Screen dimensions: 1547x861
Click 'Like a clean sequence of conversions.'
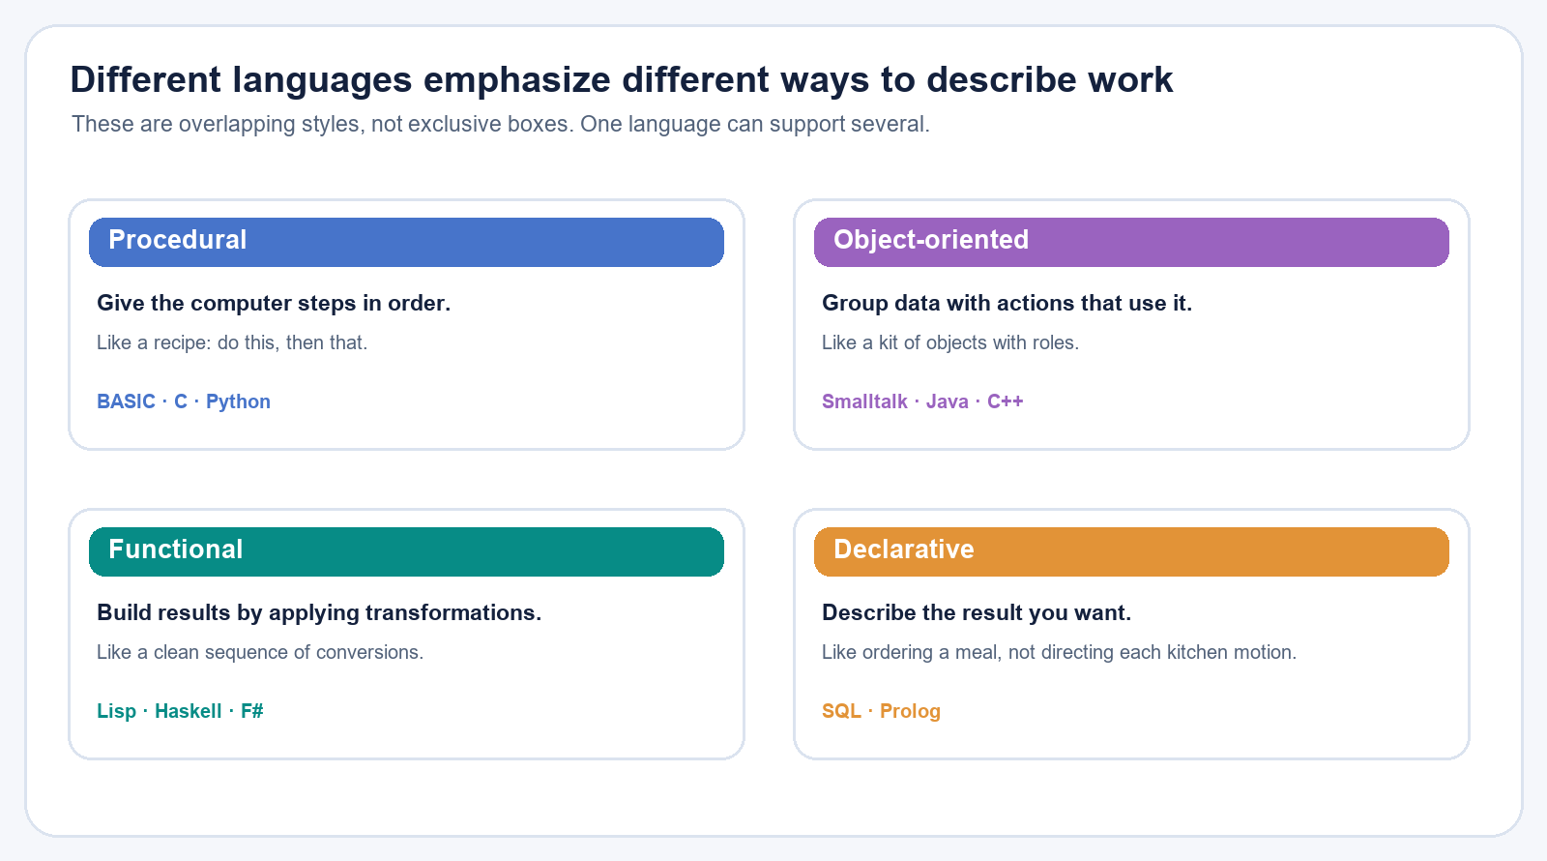click(x=260, y=652)
